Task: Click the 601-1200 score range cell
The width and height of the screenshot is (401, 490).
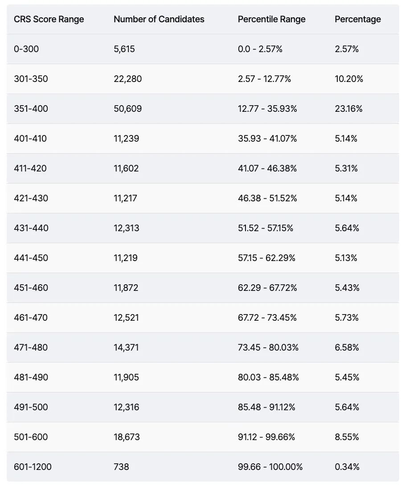Action: (x=33, y=467)
